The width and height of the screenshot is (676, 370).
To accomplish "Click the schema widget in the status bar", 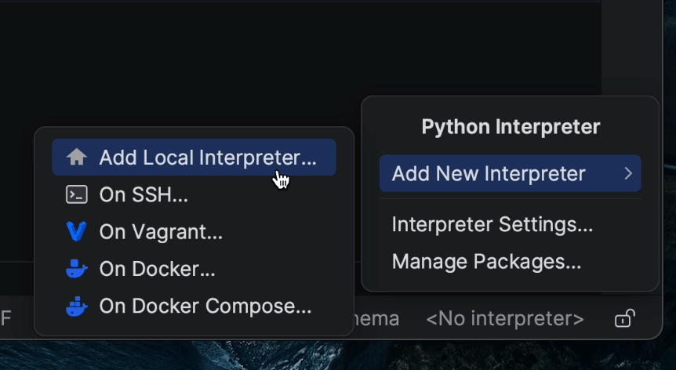I will click(380, 319).
